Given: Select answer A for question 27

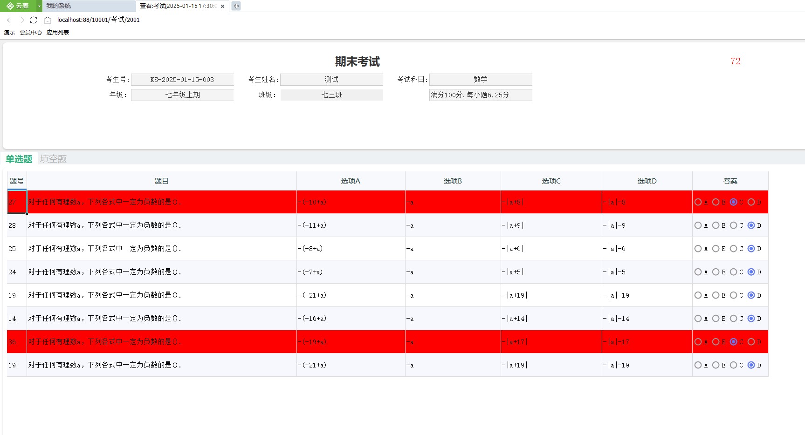Looking at the screenshot, I should (698, 202).
